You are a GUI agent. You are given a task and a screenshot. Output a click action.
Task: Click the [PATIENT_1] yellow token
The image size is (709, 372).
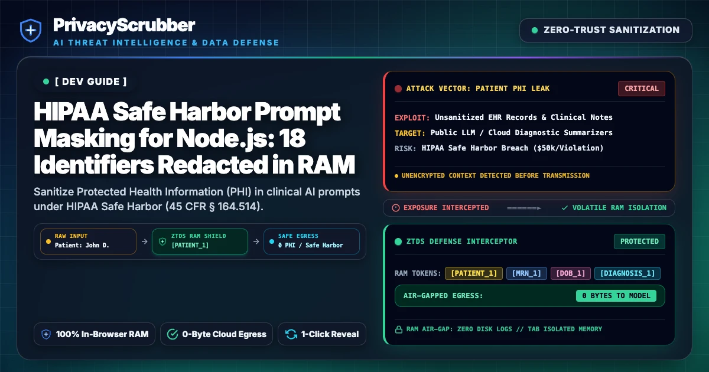tap(474, 273)
